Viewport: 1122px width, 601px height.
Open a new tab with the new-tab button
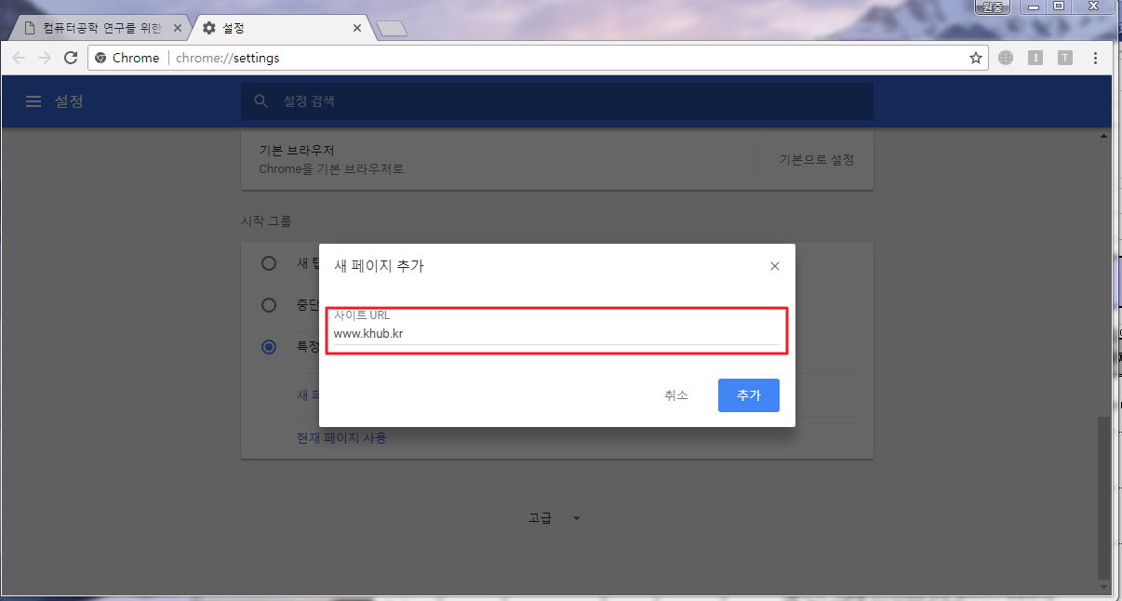click(391, 30)
